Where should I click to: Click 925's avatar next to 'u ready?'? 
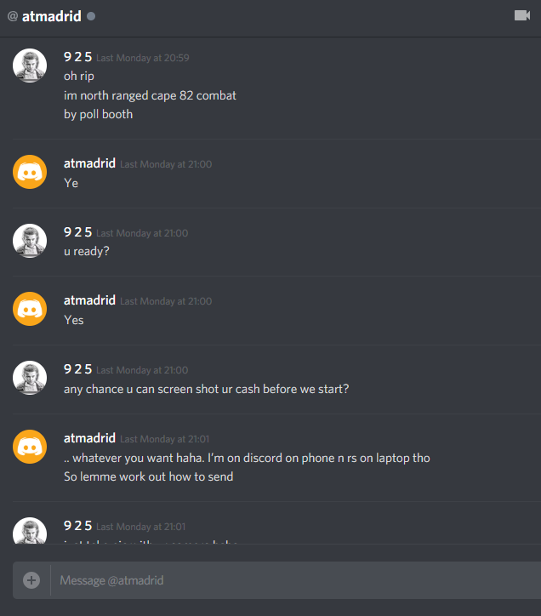30,241
